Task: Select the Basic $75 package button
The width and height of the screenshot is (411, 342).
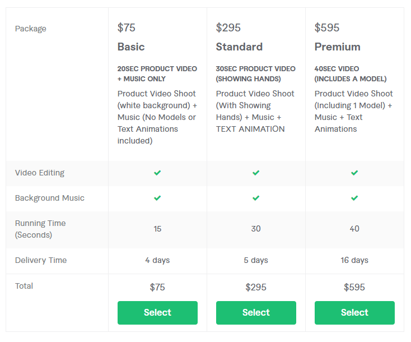Action: (x=157, y=313)
